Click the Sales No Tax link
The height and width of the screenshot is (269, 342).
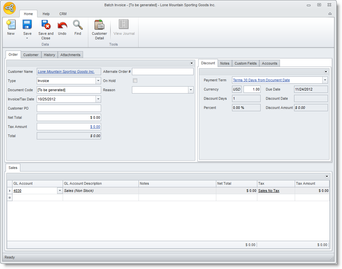(269, 191)
